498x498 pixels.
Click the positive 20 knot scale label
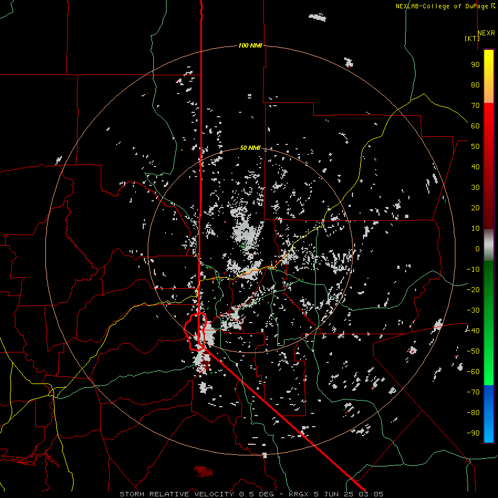click(475, 208)
